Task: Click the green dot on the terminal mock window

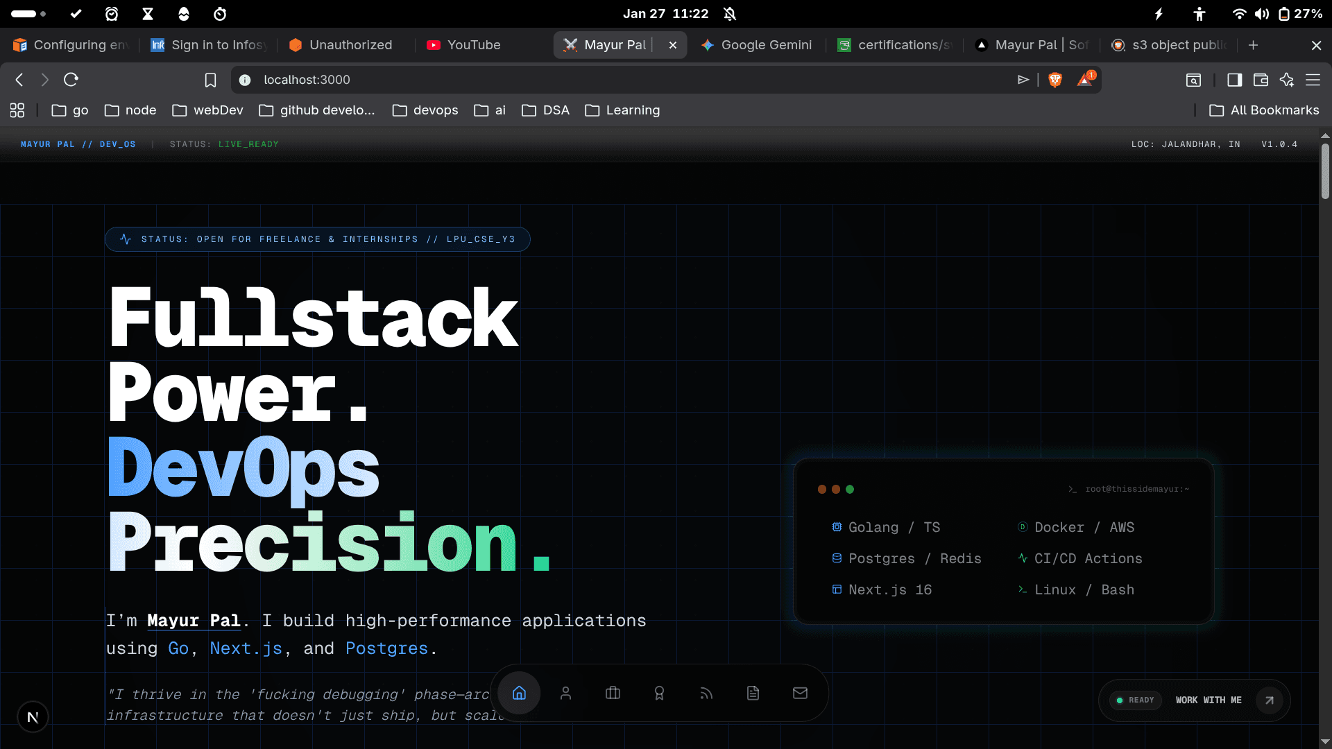Action: click(x=849, y=489)
